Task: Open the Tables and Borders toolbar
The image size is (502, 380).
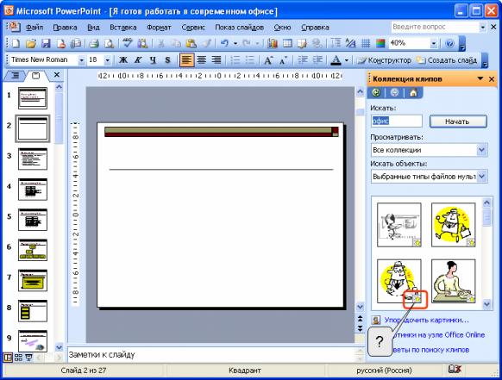Action: pyautogui.click(x=302, y=43)
